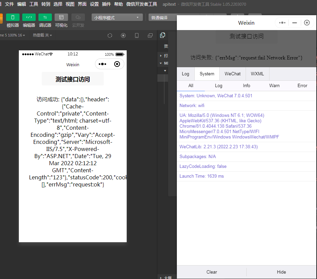The width and height of the screenshot is (317, 279).
Task: Toggle the 编辑器 editor panel button
Action: click(29, 18)
